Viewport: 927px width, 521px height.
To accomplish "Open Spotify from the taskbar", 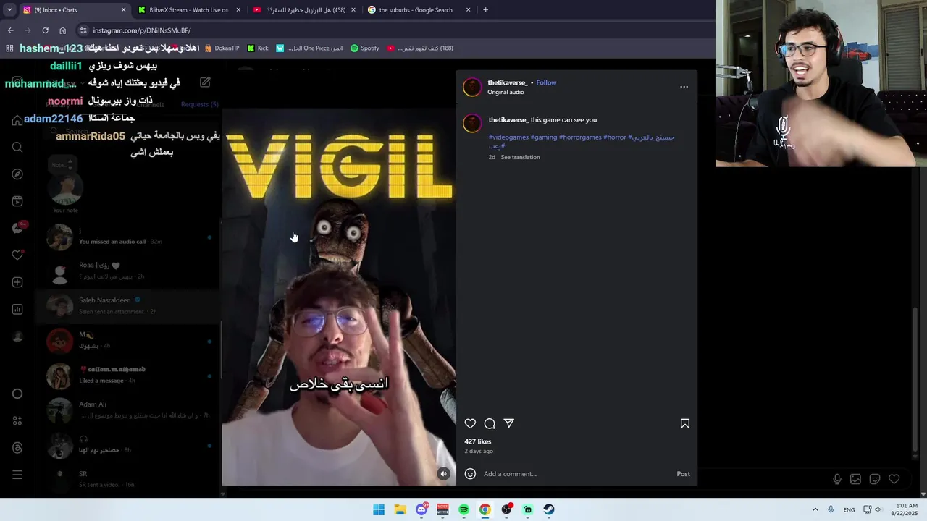I will pyautogui.click(x=463, y=509).
